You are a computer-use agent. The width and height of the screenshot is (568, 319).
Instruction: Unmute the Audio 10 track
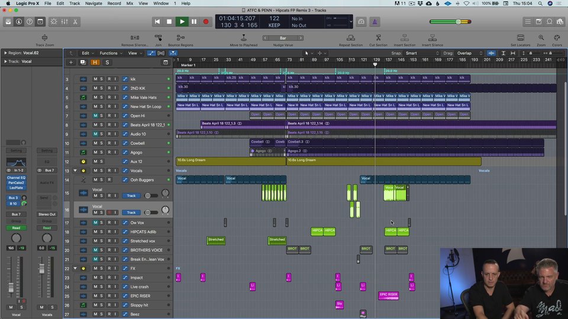coord(95,134)
